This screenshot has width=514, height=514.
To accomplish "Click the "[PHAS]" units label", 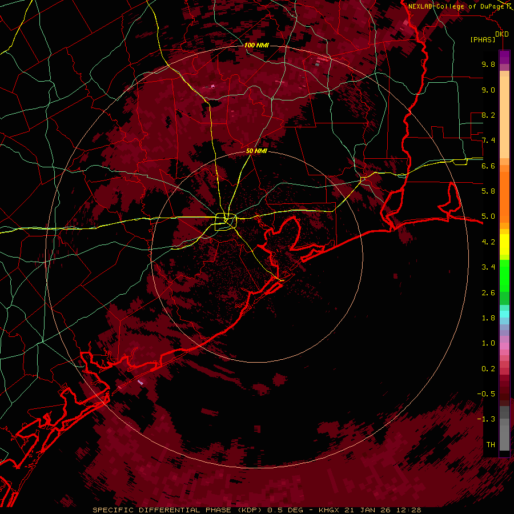I will 483,39.
